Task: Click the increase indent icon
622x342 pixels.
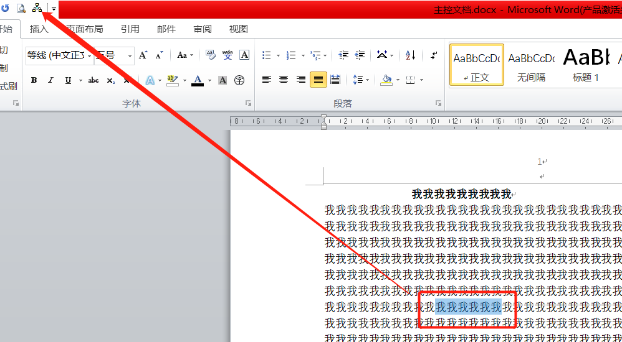Action: [x=360, y=55]
